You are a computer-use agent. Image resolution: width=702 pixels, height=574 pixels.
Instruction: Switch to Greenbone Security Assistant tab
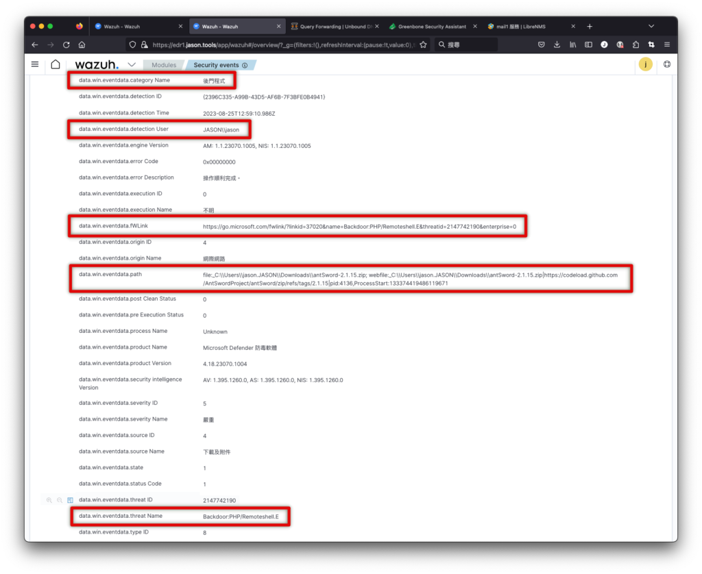click(432, 27)
